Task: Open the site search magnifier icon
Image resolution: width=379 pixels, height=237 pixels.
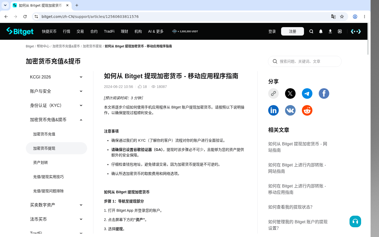Action: [311, 31]
